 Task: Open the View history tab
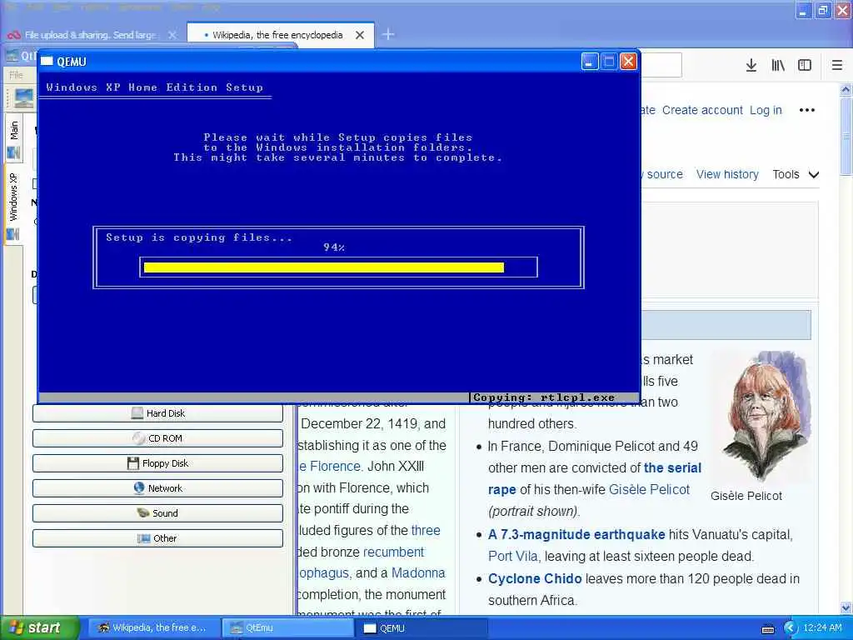point(727,174)
